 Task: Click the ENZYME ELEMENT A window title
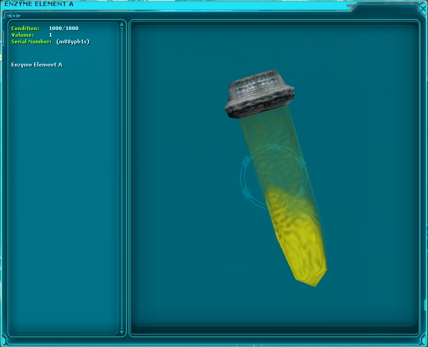[x=39, y=4]
